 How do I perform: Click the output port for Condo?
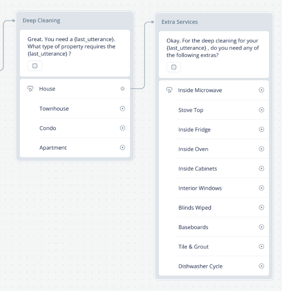tap(122, 128)
